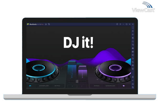Screen dimensions: 158x109
Task: Open BlueStacks home from the title bar
Action: [x=46, y=24]
